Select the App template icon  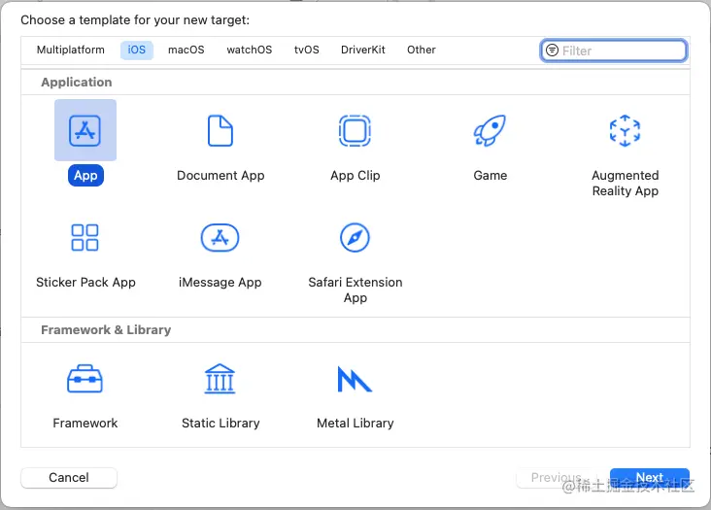85,130
